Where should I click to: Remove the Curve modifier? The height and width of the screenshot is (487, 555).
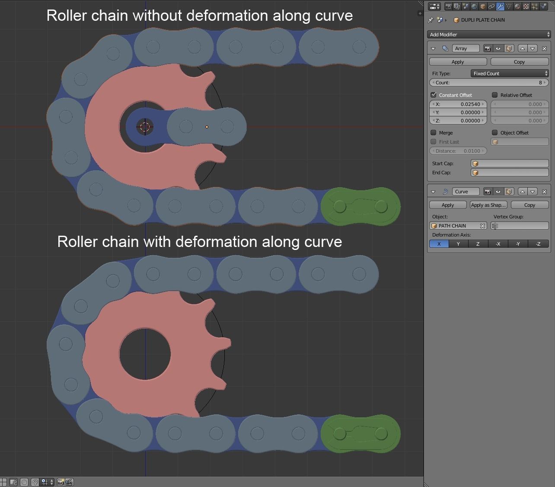tap(544, 192)
